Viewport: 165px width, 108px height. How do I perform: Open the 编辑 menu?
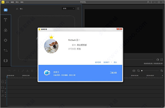coord(12,2)
